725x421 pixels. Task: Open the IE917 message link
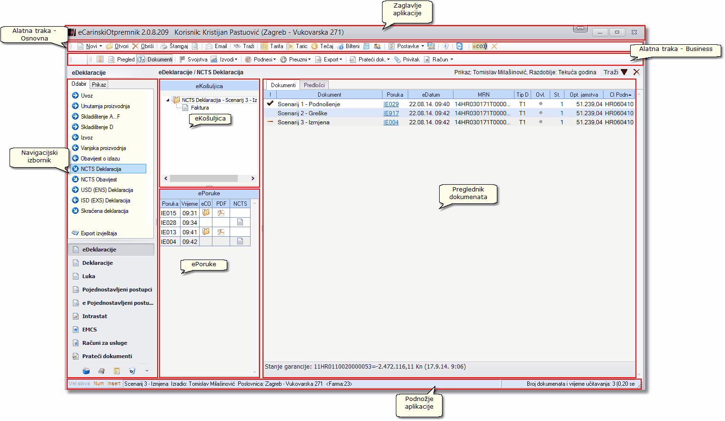pos(391,113)
